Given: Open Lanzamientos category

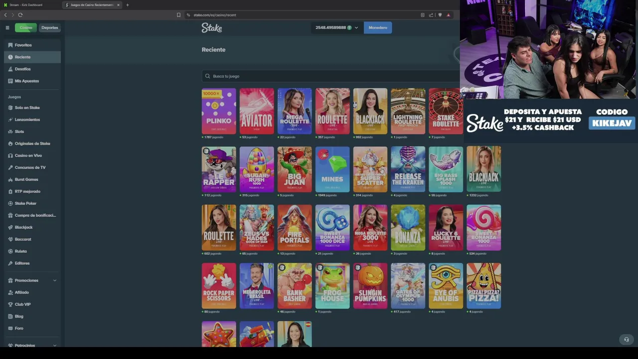Looking at the screenshot, I should (x=32, y=120).
